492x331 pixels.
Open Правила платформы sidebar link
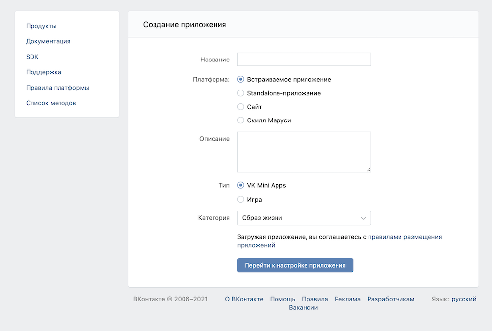pos(58,88)
